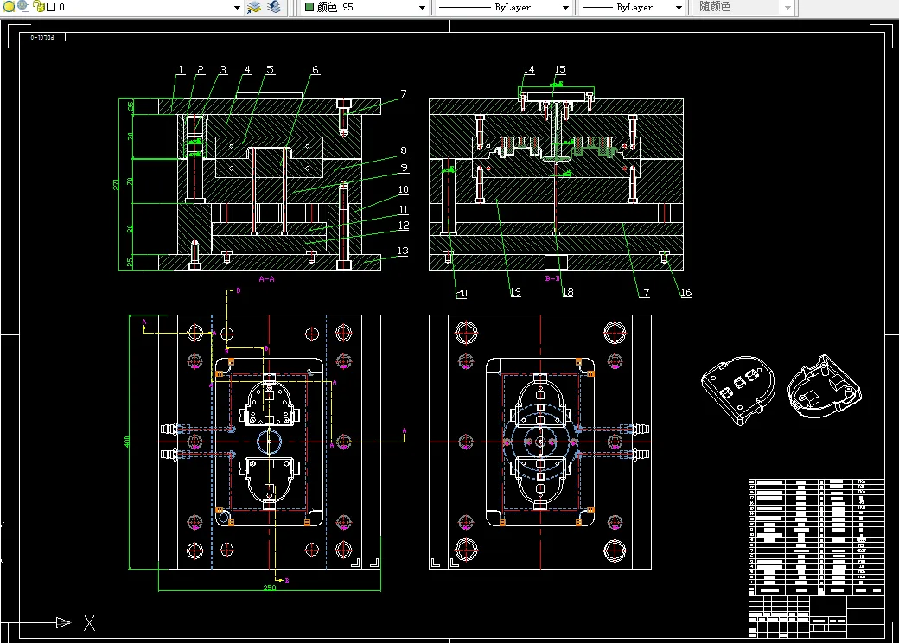Select part balloon number 7
Image resolution: width=899 pixels, height=643 pixels.
pos(404,93)
